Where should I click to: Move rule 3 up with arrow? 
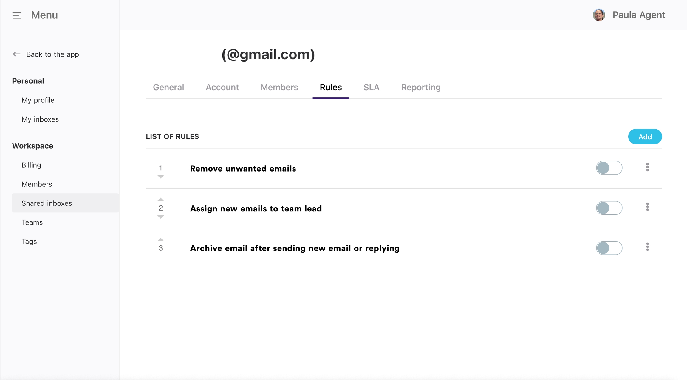pos(160,239)
